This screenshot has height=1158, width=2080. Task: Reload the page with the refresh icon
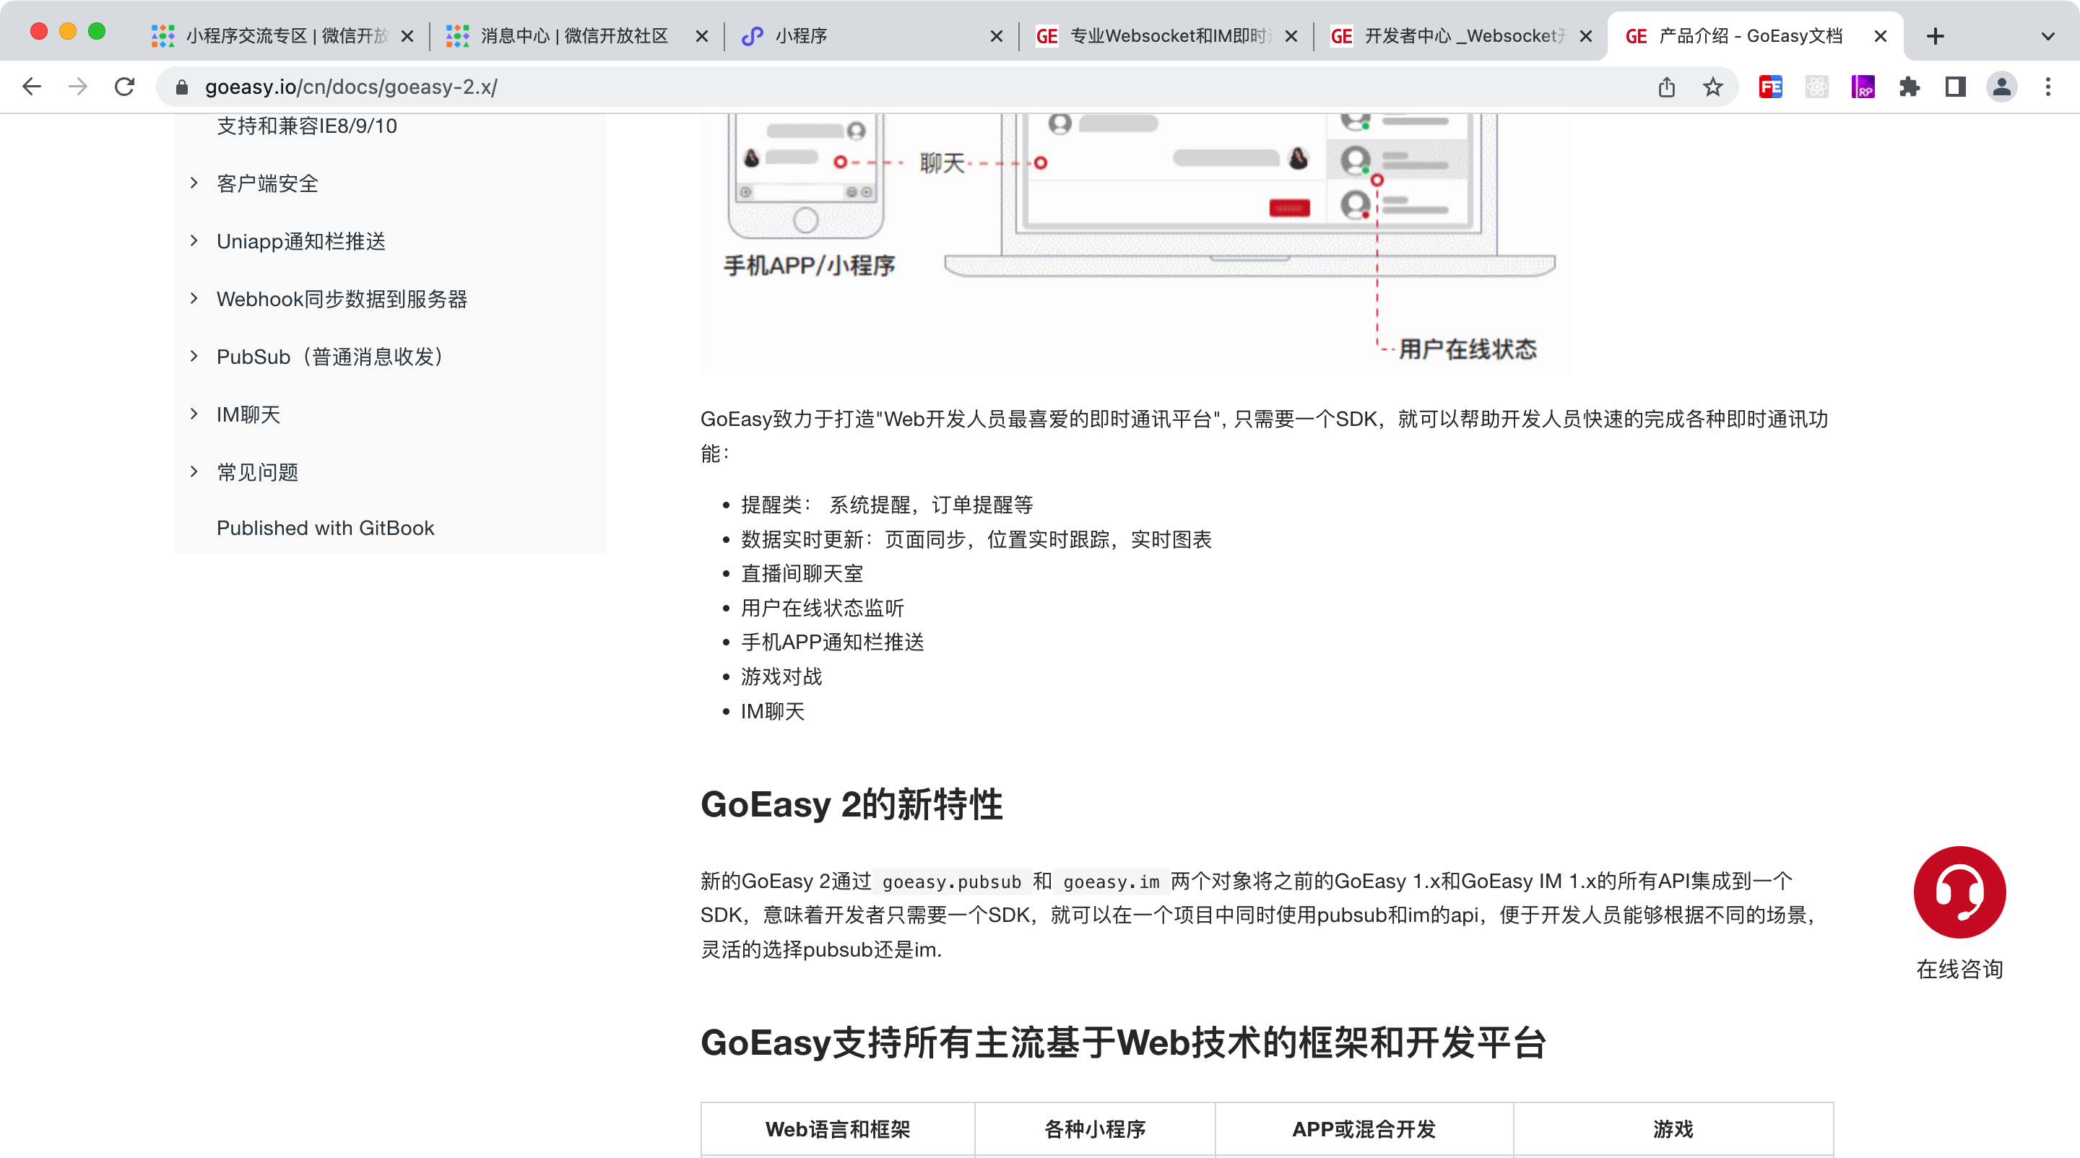coord(124,87)
